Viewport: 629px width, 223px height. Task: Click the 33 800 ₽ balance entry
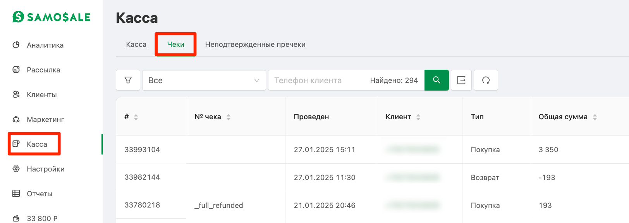[x=42, y=218]
